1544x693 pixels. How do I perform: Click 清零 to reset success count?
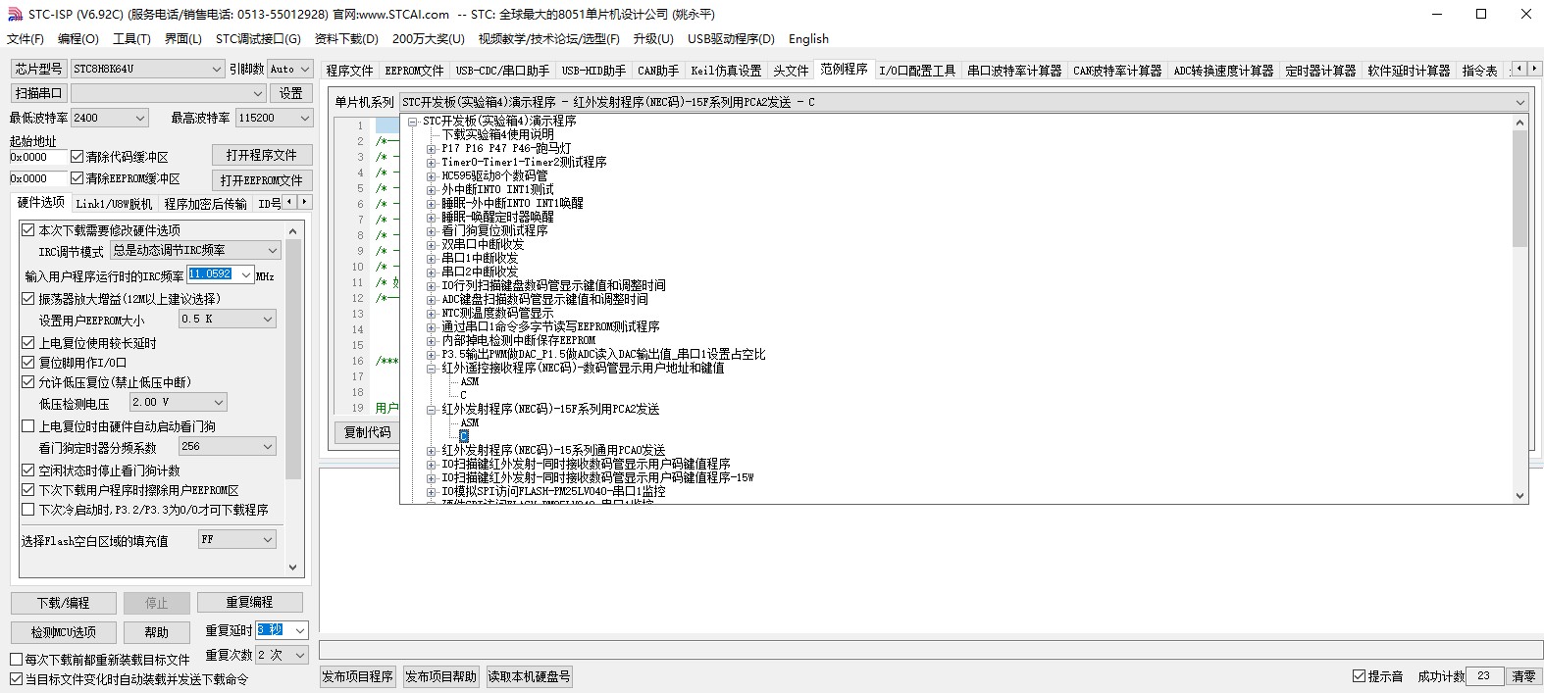(1523, 676)
